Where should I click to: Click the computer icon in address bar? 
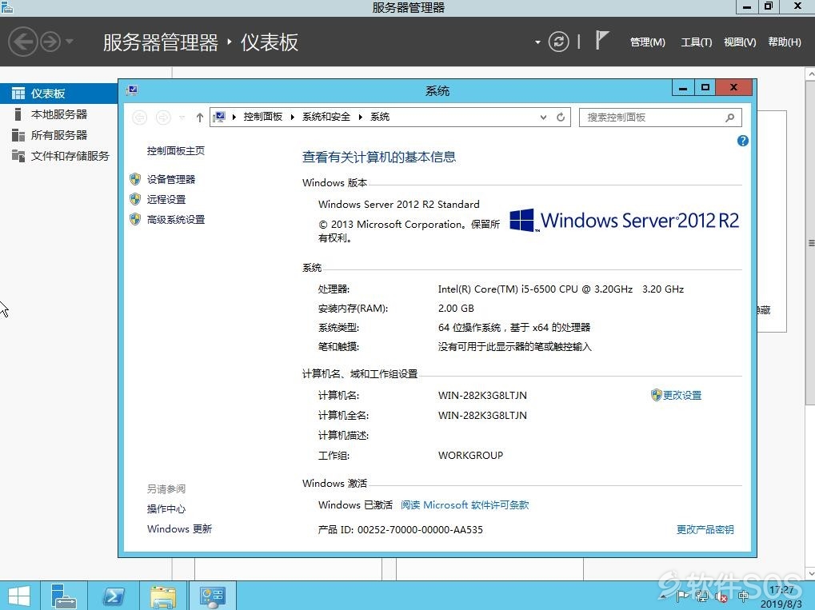click(219, 117)
